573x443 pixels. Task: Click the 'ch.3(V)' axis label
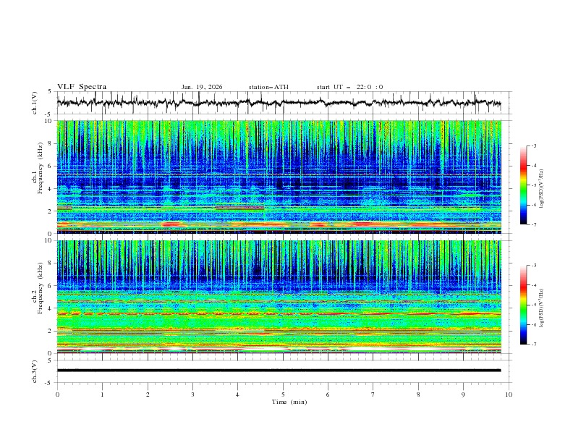point(35,371)
